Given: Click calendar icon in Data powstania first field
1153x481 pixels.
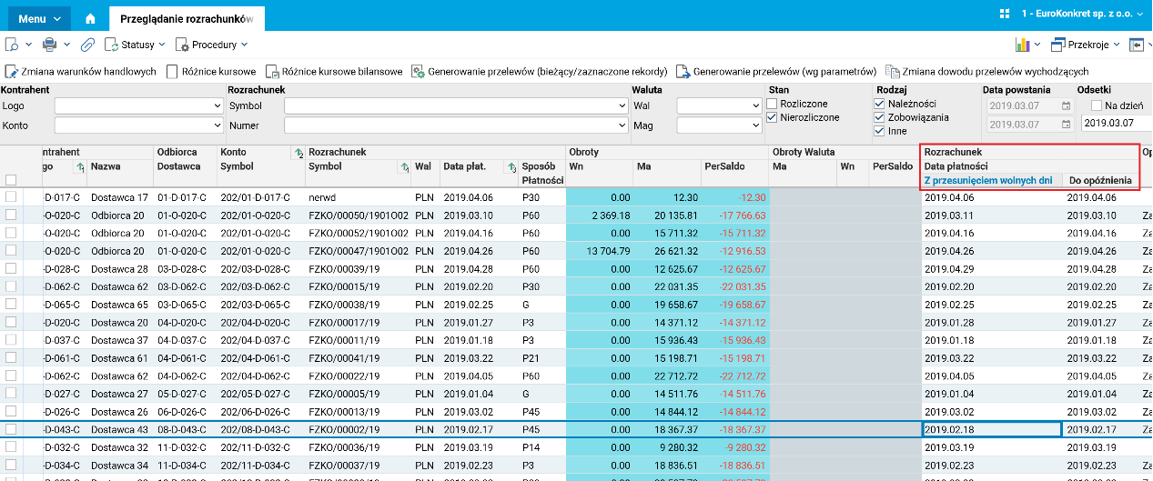Looking at the screenshot, I should click(1065, 105).
